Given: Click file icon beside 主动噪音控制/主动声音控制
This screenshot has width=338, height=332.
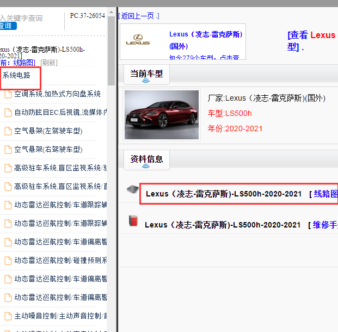Looking at the screenshot, I should 8,316.
